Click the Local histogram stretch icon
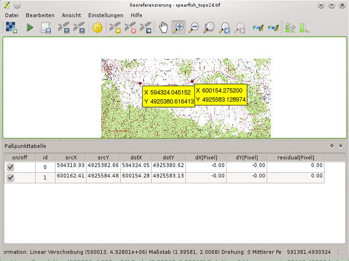The height and width of the screenshot is (261, 349). coord(304,28)
